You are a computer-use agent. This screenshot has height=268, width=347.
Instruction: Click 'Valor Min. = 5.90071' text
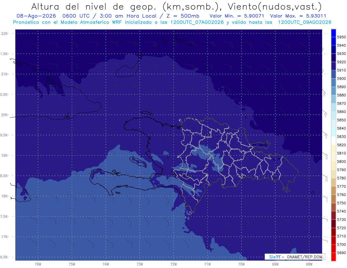click(237, 16)
